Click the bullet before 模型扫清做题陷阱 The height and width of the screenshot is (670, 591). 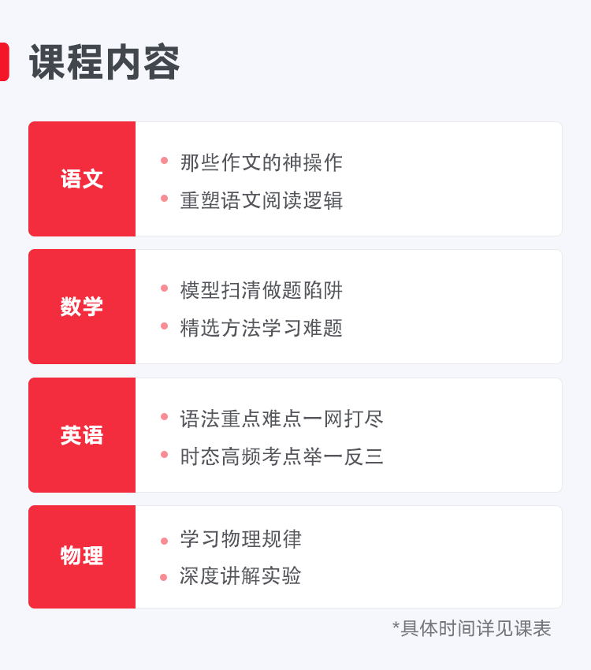coord(164,288)
